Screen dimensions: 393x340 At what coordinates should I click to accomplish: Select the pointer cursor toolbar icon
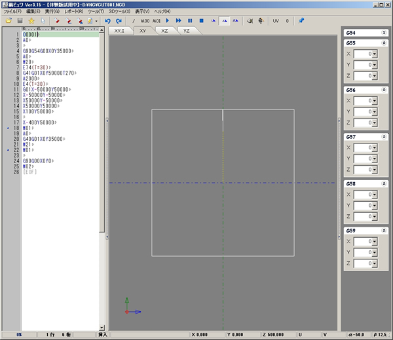coord(43,21)
